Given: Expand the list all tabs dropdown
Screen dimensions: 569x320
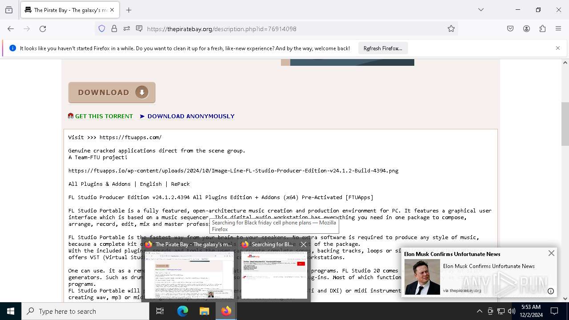Looking at the screenshot, I should 481,10.
